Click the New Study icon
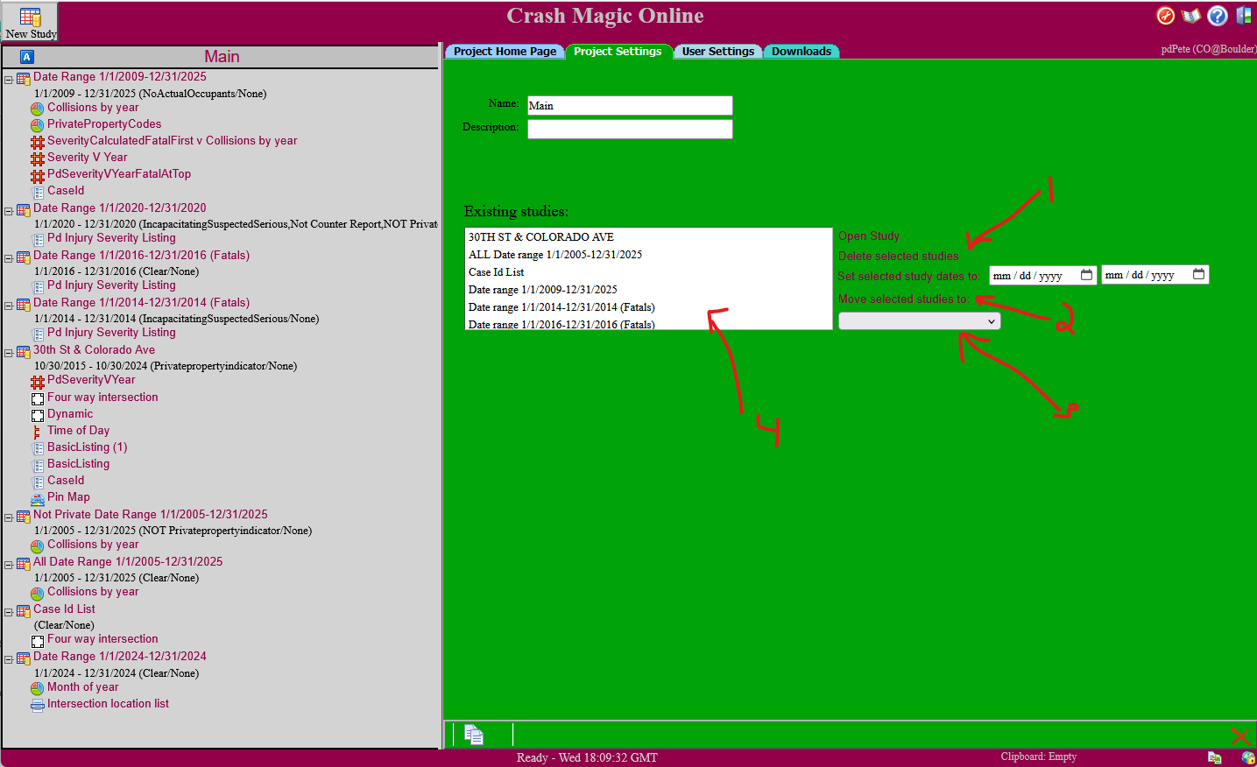The height and width of the screenshot is (767, 1257). tap(30, 18)
